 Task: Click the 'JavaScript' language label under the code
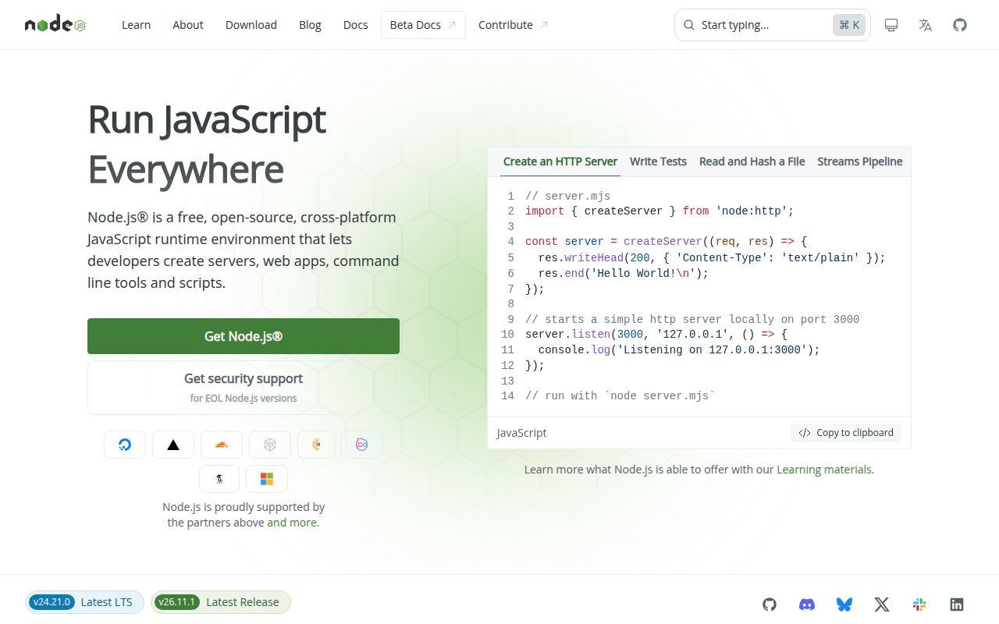point(521,433)
